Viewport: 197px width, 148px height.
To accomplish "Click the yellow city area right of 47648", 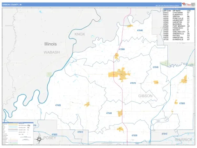I will tap(120, 113).
